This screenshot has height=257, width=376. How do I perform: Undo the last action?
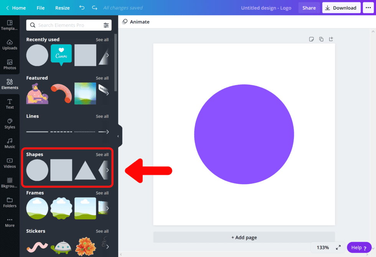[x=81, y=8]
